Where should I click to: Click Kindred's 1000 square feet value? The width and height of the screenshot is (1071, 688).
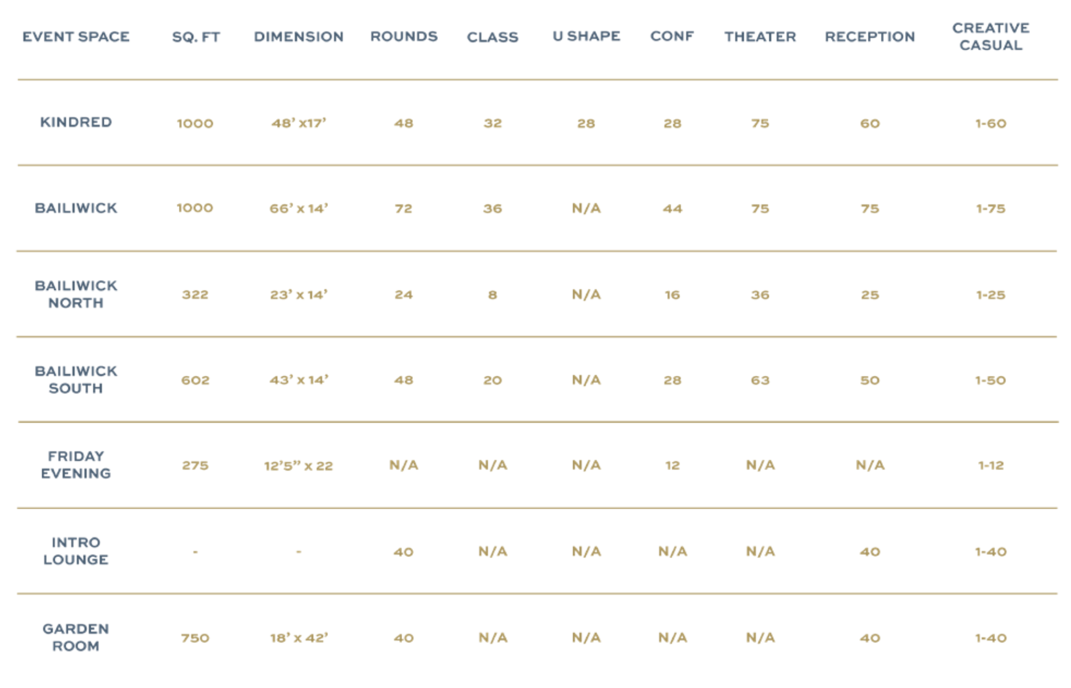pos(195,124)
